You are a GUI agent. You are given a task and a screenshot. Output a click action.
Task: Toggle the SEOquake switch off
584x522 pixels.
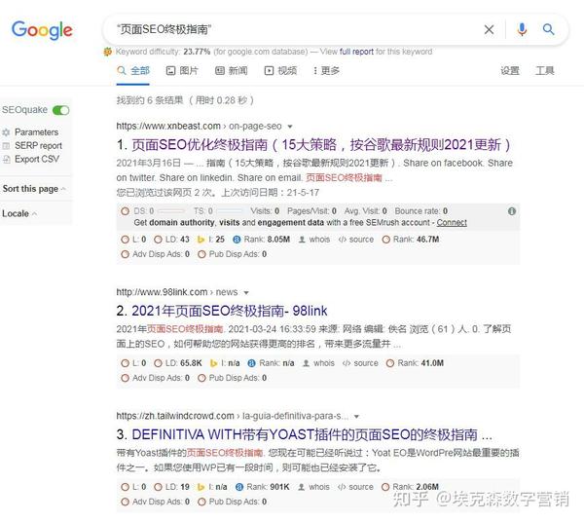tap(60, 110)
